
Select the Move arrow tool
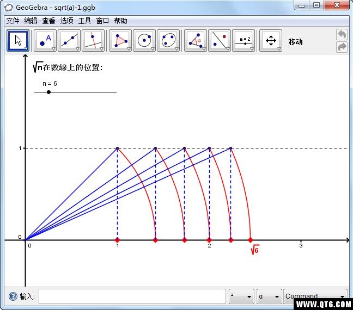click(x=18, y=41)
